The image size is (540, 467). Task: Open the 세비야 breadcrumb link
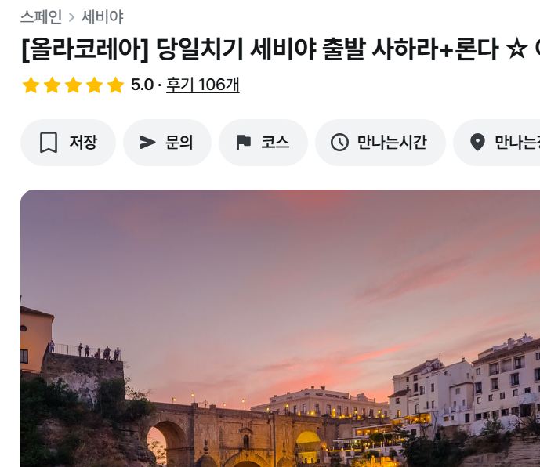(x=103, y=17)
